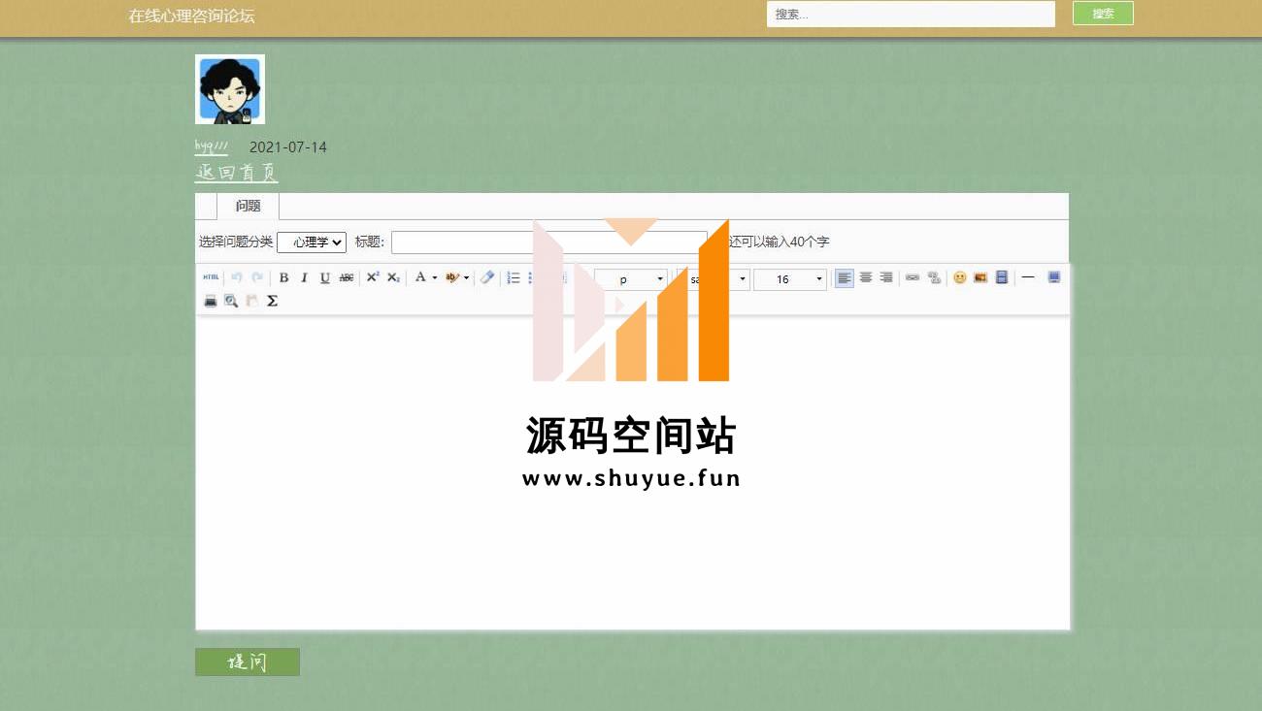Toggle italic formatting
This screenshot has height=711, width=1262.
(304, 278)
